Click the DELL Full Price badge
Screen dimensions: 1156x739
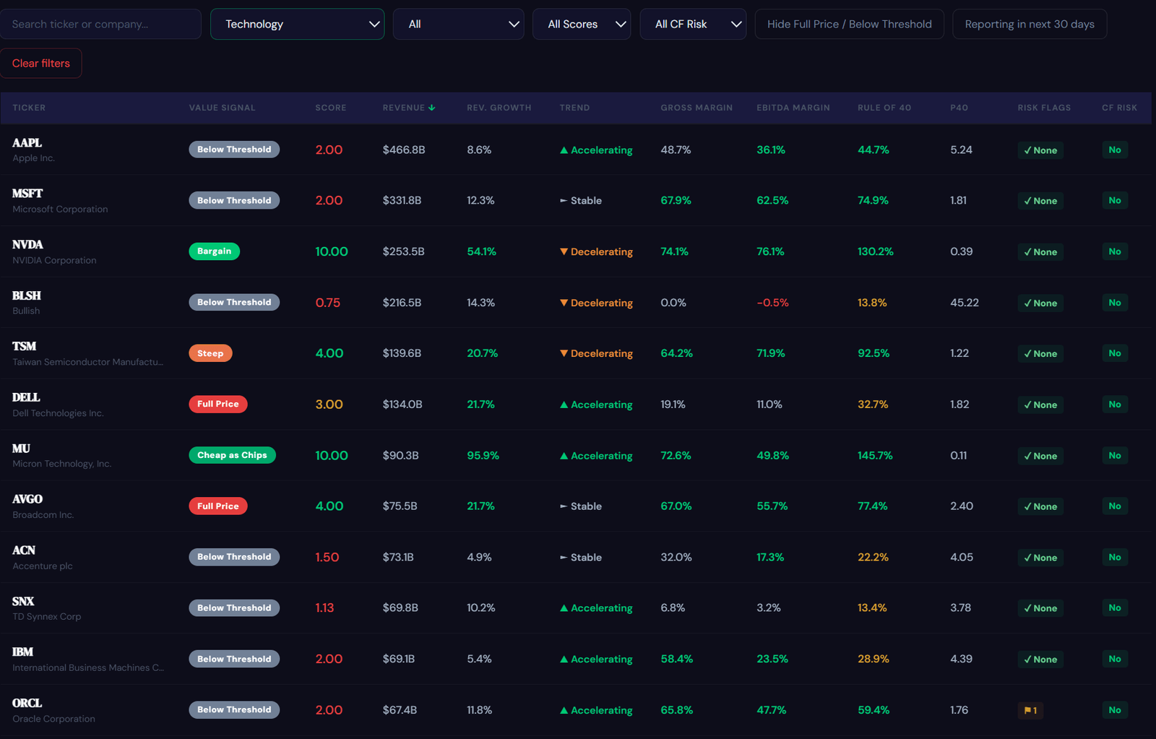point(217,404)
